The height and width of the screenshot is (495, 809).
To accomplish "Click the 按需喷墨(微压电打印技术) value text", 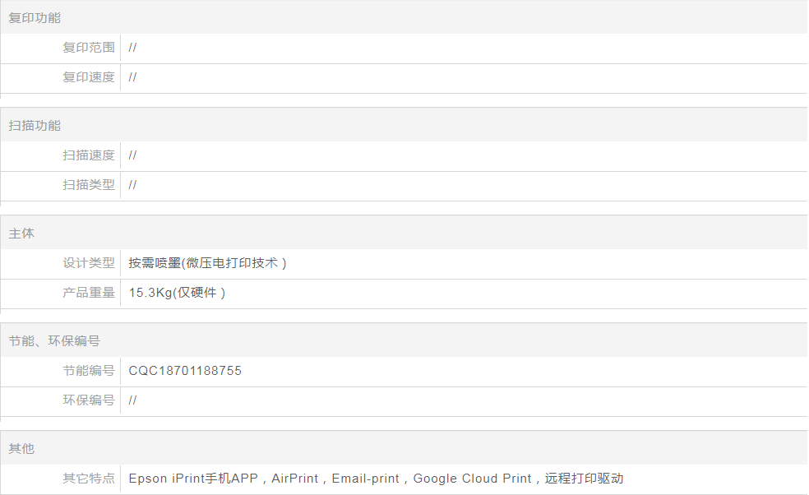I will click(207, 263).
